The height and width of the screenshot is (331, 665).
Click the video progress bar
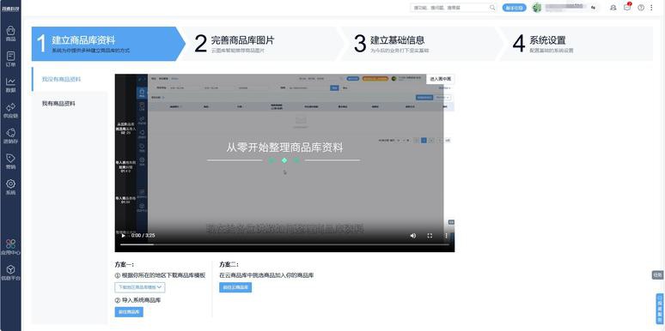point(284,244)
